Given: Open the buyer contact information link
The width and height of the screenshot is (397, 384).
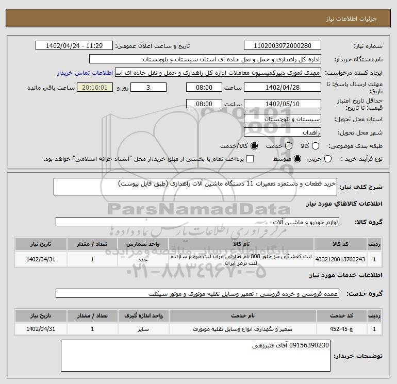Looking at the screenshot, I should tap(85, 73).
